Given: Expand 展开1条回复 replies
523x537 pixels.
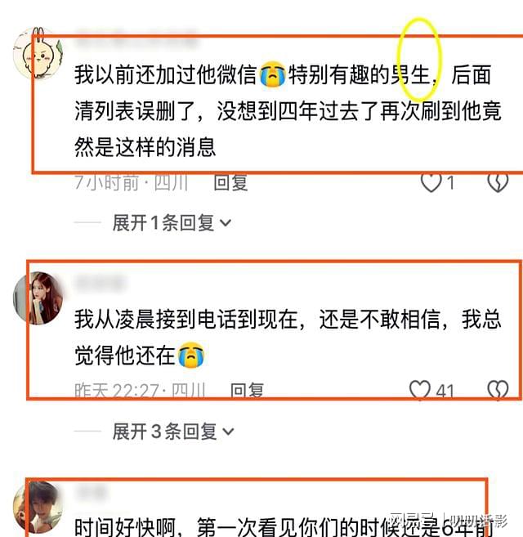Looking at the screenshot, I should click(x=172, y=223).
